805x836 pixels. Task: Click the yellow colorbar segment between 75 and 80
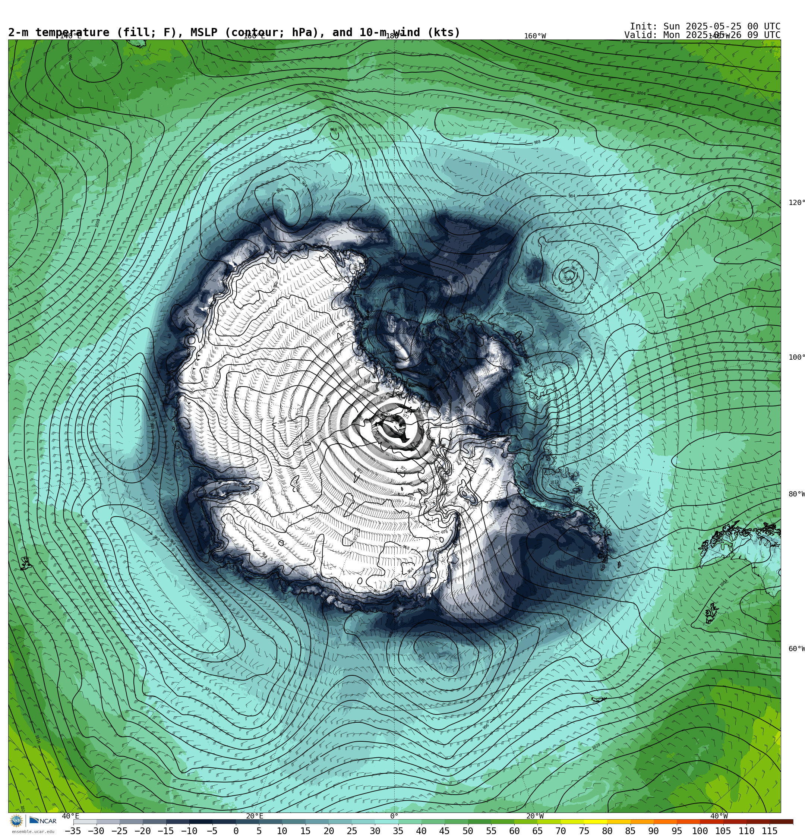click(595, 822)
